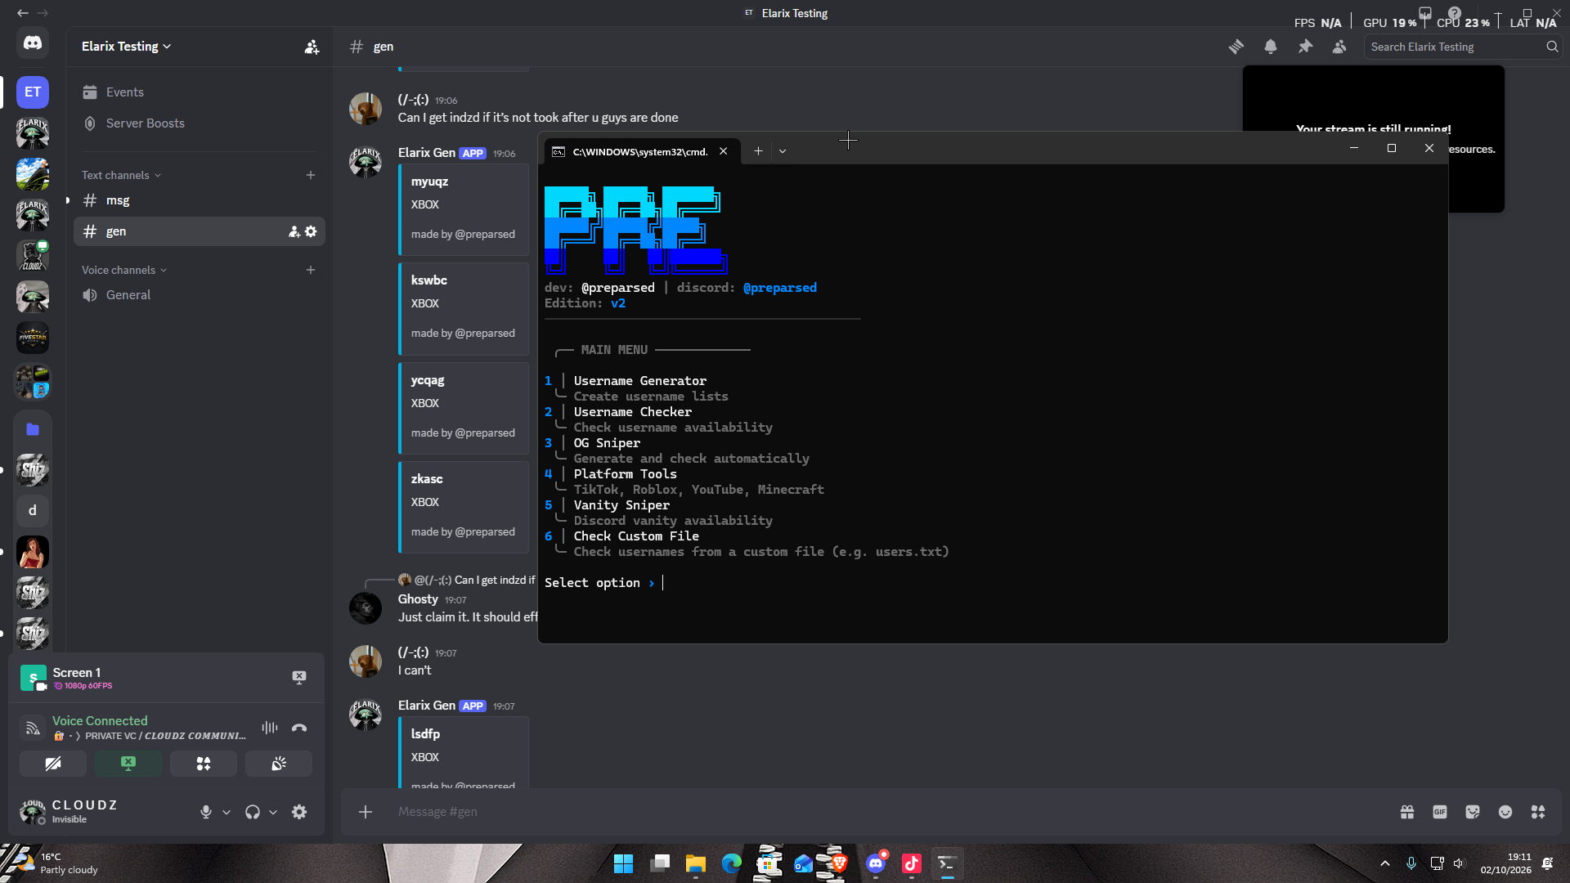Open the emoji picker
The height and width of the screenshot is (883, 1570).
point(1505,812)
